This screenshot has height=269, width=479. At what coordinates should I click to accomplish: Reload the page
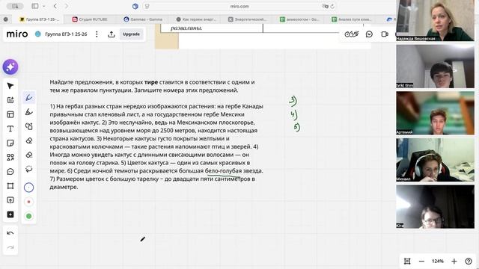click(332, 6)
